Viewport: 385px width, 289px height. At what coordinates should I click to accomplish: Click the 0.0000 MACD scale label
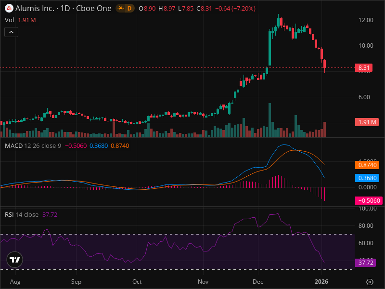tap(368, 187)
